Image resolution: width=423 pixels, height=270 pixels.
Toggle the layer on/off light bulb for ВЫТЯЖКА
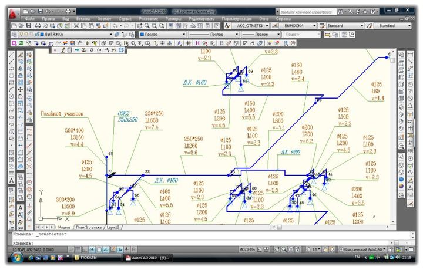(x=21, y=34)
